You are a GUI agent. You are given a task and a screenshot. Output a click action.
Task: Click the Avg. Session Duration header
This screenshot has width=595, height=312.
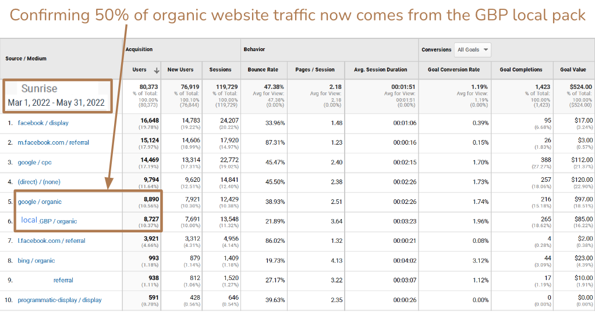(380, 70)
